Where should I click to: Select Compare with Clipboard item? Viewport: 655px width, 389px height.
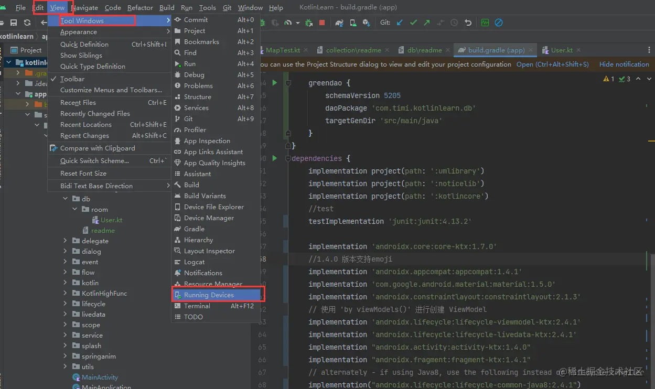[x=109, y=148]
